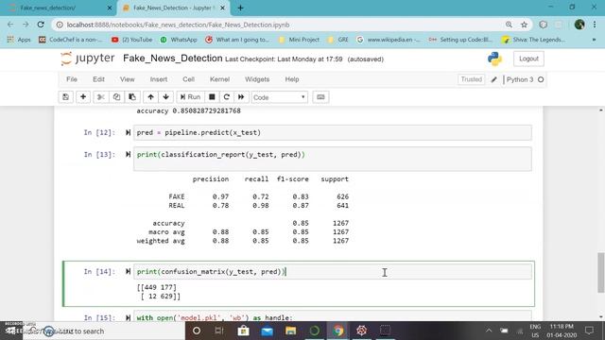The width and height of the screenshot is (605, 340).
Task: Click the Chrome icon on the taskbar
Action: click(x=338, y=331)
